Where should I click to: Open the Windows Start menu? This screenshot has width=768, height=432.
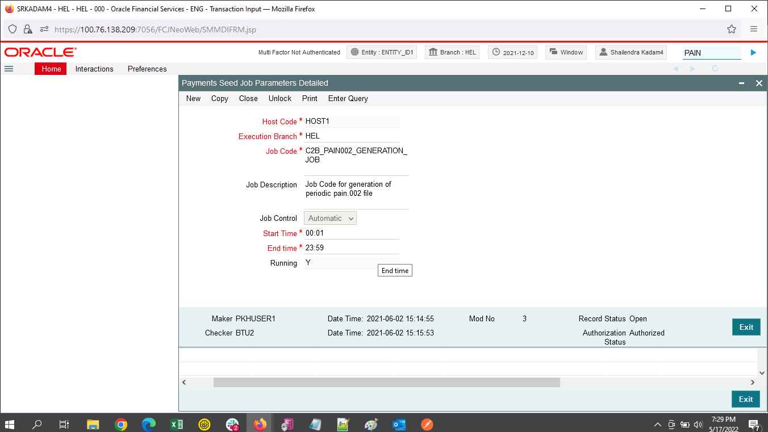pyautogui.click(x=10, y=424)
